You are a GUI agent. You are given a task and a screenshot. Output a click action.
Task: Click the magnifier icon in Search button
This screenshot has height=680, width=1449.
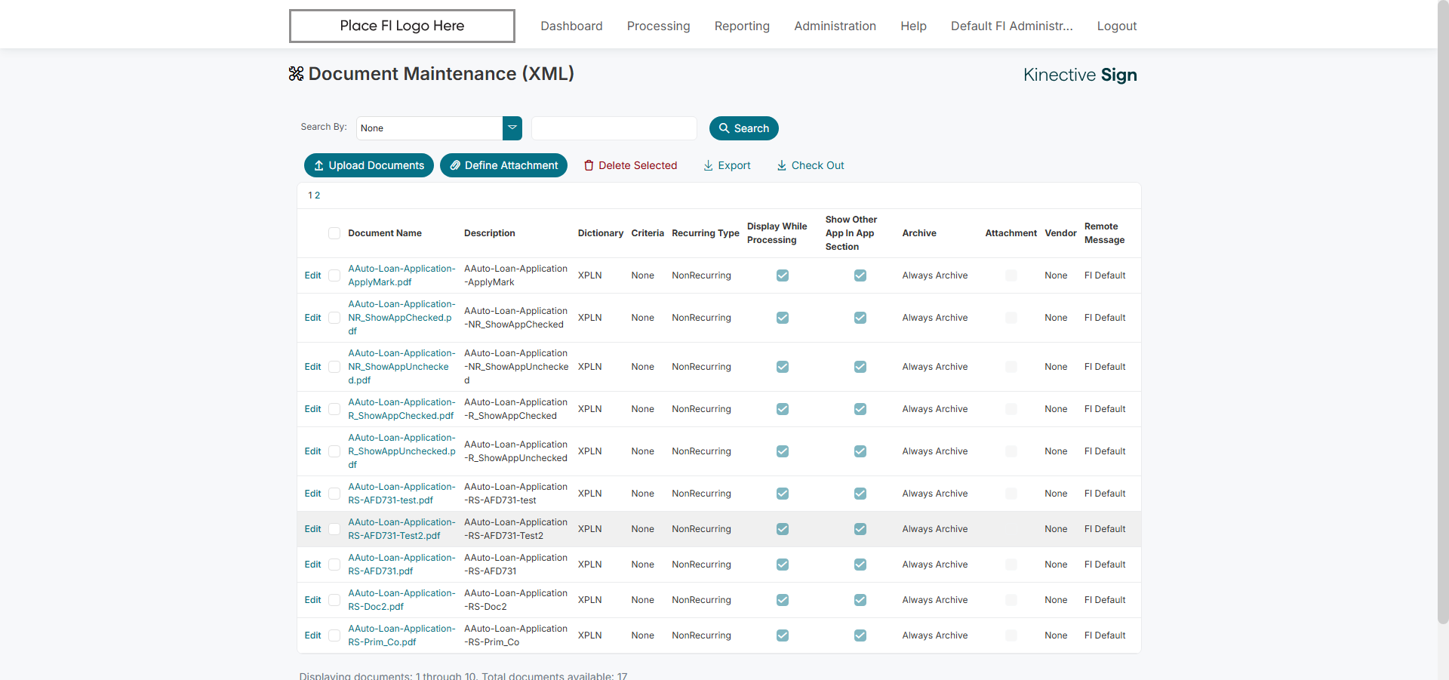click(x=724, y=128)
